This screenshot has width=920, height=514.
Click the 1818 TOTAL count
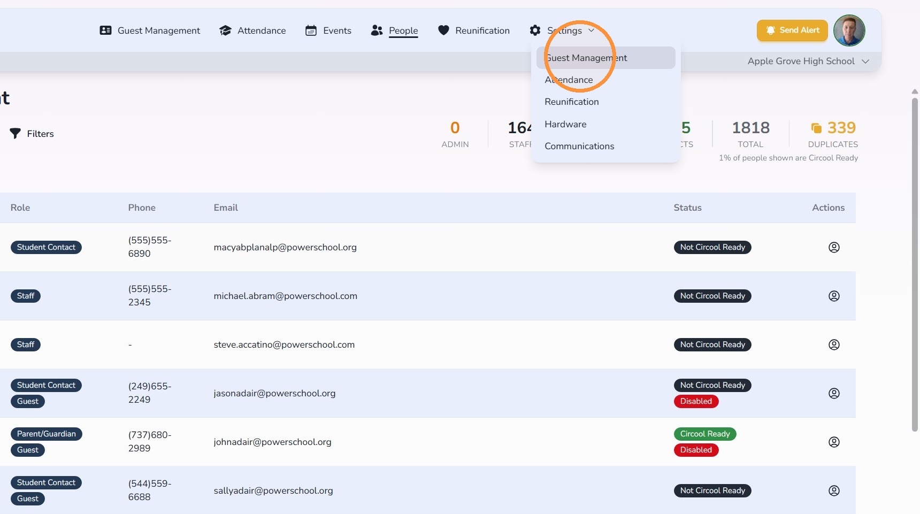coord(750,134)
